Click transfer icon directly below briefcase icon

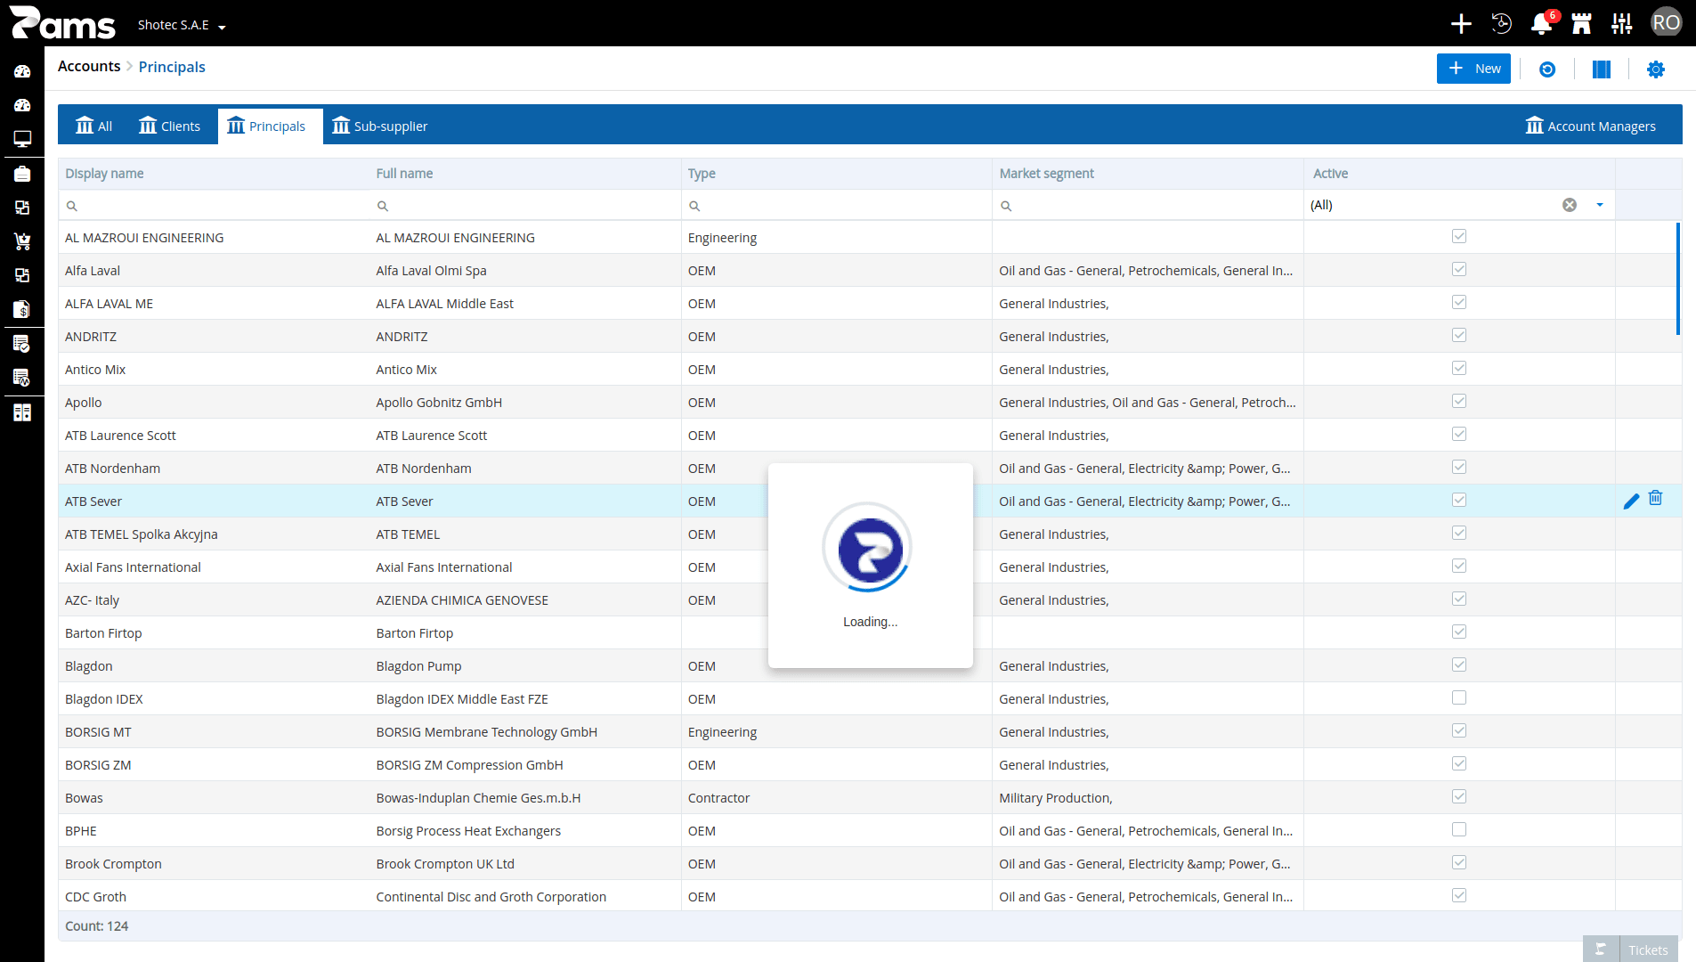(22, 208)
